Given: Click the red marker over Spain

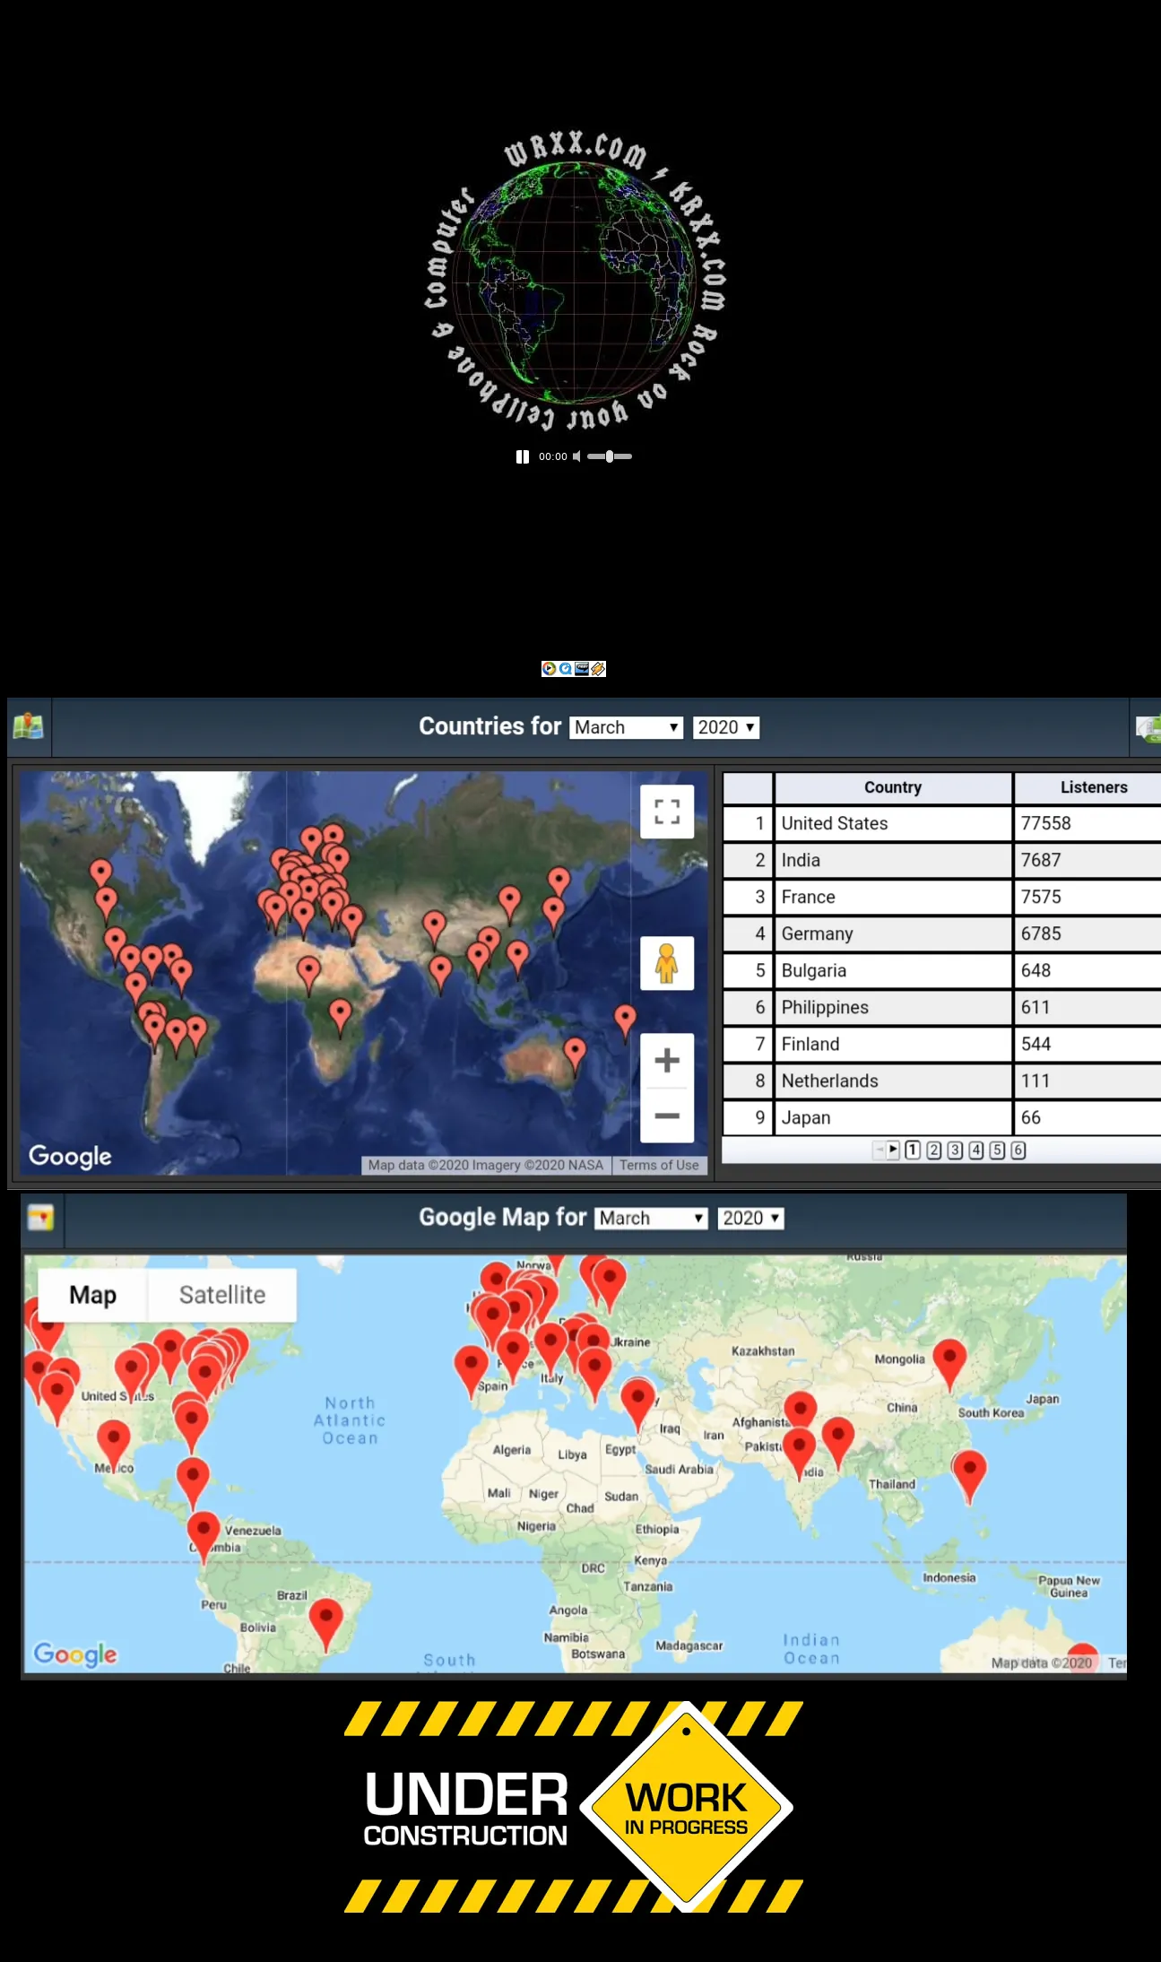Looking at the screenshot, I should (471, 1370).
